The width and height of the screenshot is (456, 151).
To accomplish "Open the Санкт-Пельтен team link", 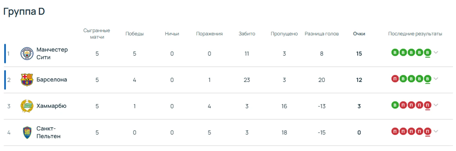I will (x=48, y=132).
